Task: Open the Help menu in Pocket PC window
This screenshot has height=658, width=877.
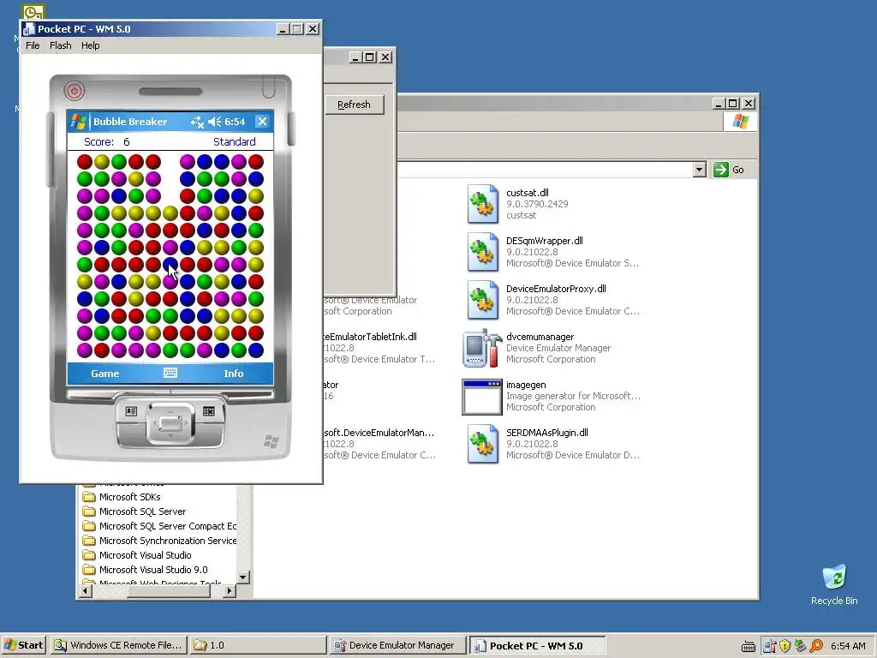Action: 91,46
